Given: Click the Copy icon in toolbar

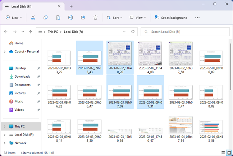Looking at the screenshot, I should pyautogui.click(x=46, y=17).
